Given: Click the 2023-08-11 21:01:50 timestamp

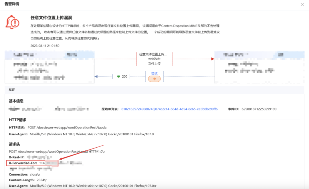Looking at the screenshot, I should 45,46.
